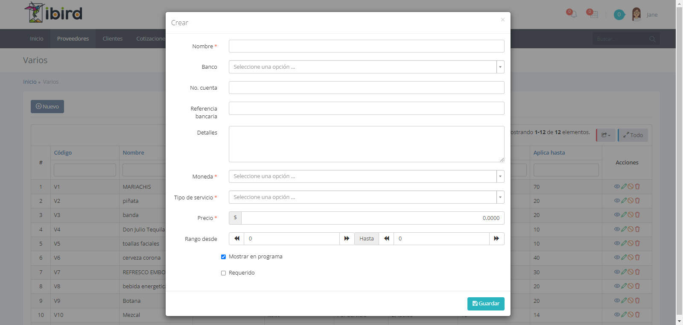Click the page vertical scrollbar

pyautogui.click(x=679, y=160)
